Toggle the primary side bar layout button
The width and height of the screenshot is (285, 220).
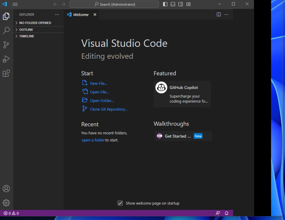[165, 4]
